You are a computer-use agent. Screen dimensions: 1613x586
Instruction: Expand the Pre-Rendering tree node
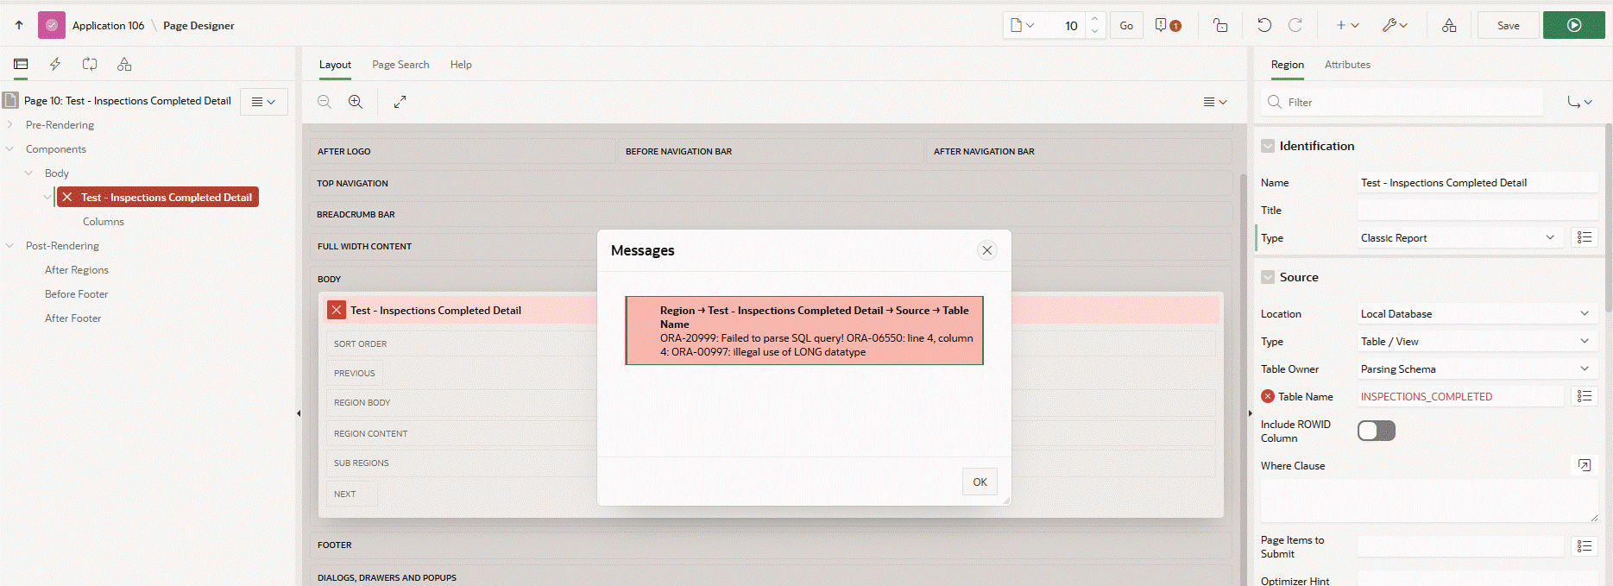tap(10, 125)
